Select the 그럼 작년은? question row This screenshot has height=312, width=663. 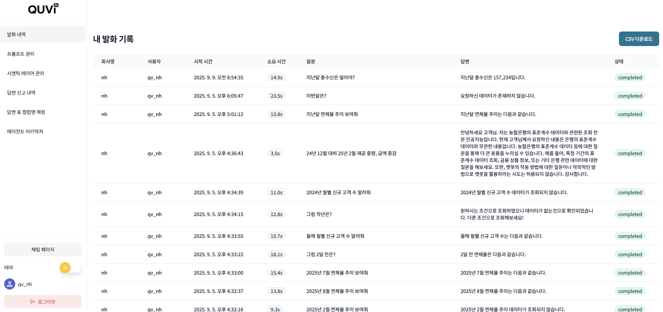pos(319,214)
